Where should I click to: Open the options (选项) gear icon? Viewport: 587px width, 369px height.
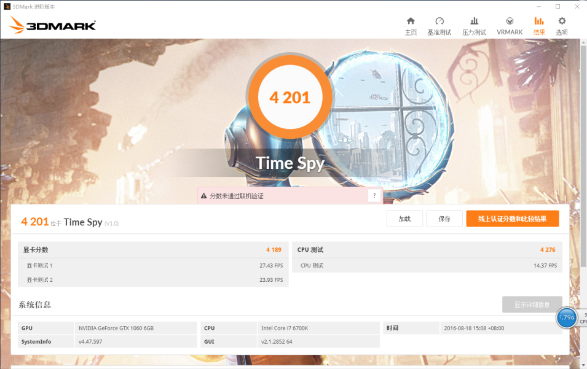[562, 21]
